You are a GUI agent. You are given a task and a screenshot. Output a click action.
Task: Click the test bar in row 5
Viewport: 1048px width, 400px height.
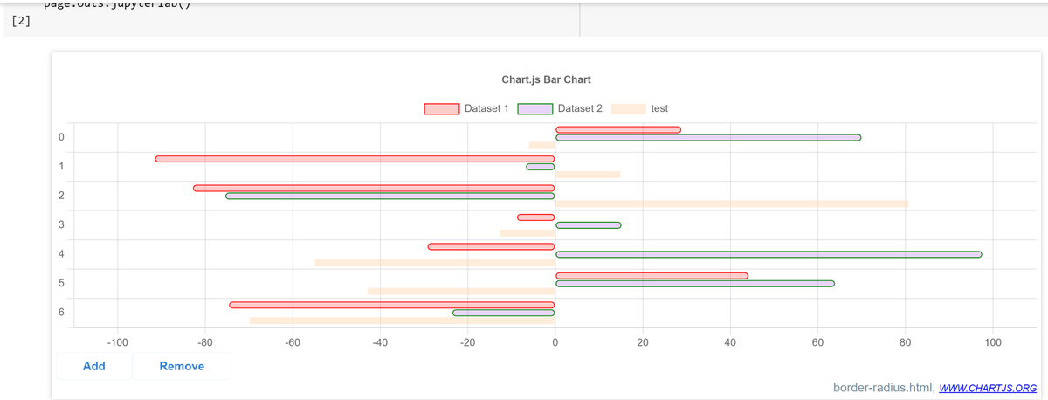point(461,291)
